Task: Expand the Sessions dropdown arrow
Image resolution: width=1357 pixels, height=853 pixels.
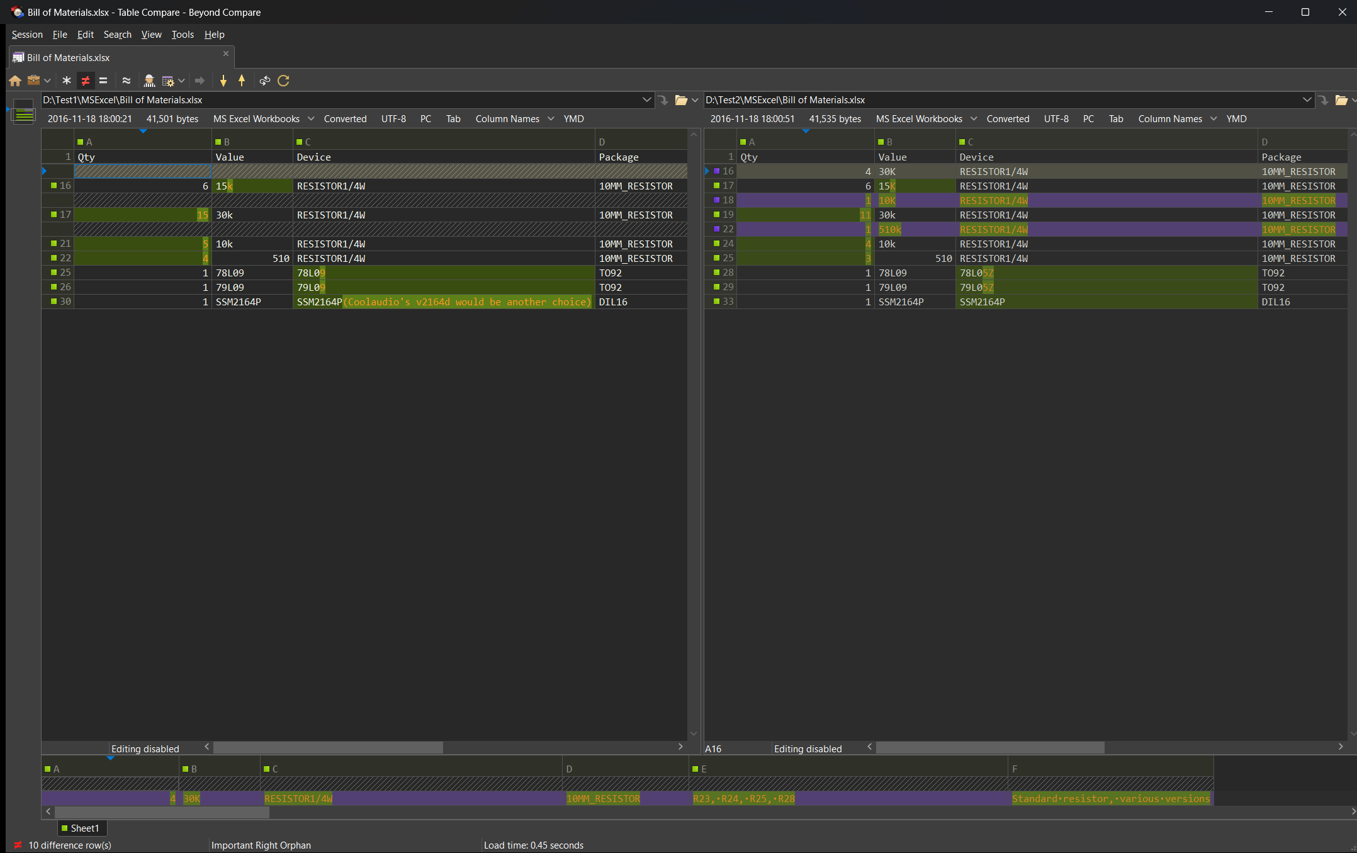Action: click(47, 81)
